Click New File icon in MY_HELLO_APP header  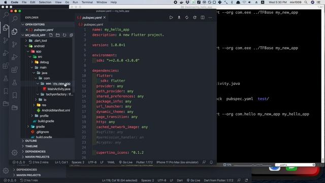(x=51, y=35)
